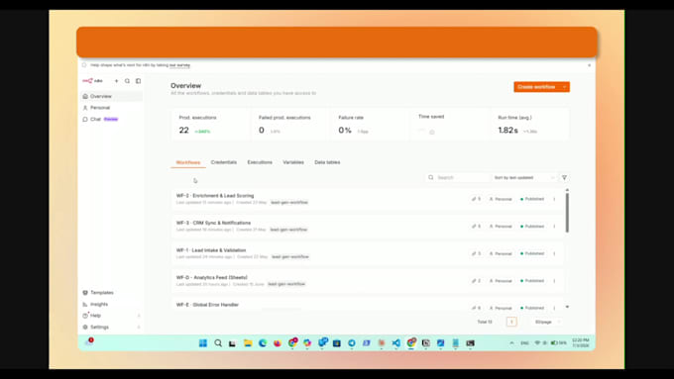Image resolution: width=674 pixels, height=379 pixels.
Task: Collapse sidebar using the panel toggle icon
Action: [x=139, y=81]
